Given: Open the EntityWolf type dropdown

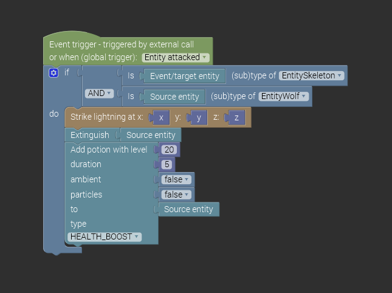Looking at the screenshot, I should (x=283, y=96).
